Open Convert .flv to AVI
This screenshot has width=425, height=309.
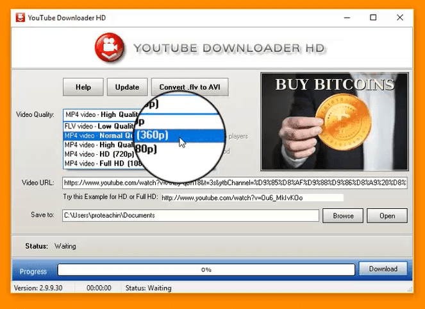pos(190,87)
